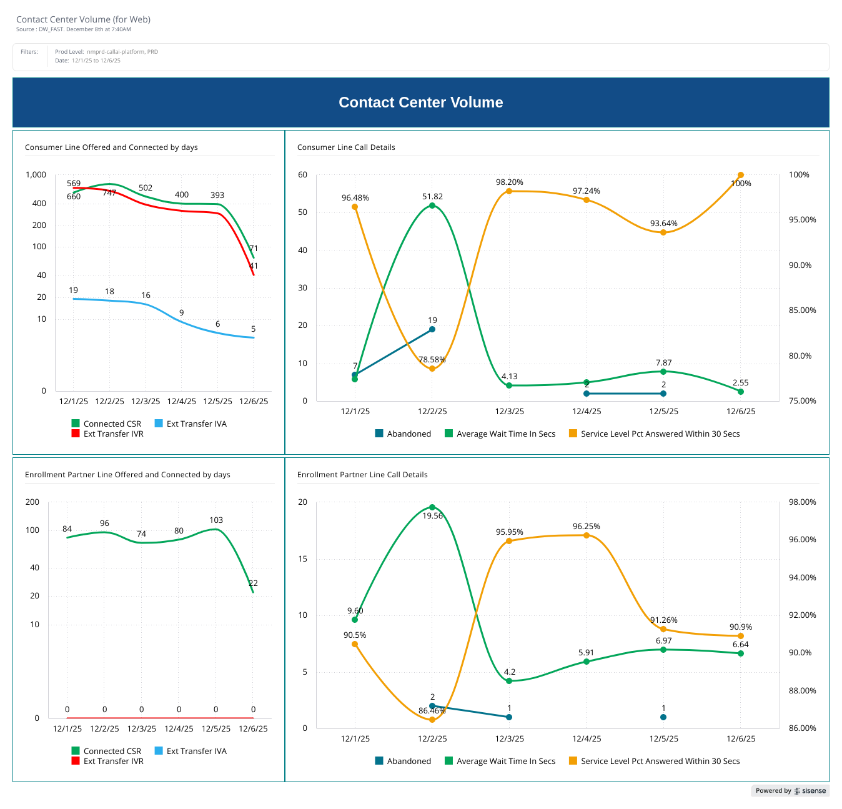Click orange Service Level legend square in Consumer Call Details

(x=573, y=434)
